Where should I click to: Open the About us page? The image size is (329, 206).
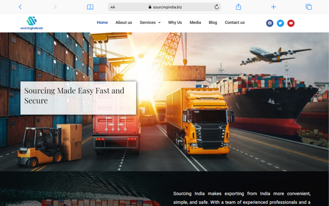click(x=124, y=23)
